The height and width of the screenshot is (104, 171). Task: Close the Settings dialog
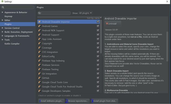click(x=167, y=2)
